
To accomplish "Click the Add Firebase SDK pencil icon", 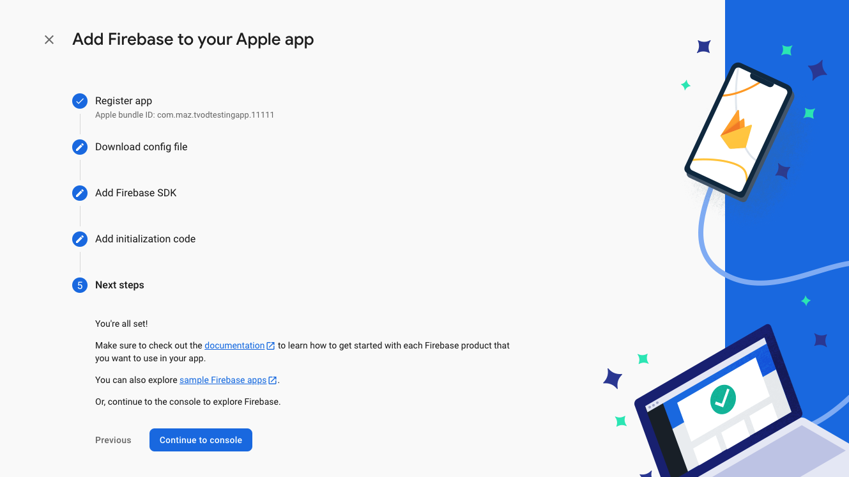I will (80, 193).
